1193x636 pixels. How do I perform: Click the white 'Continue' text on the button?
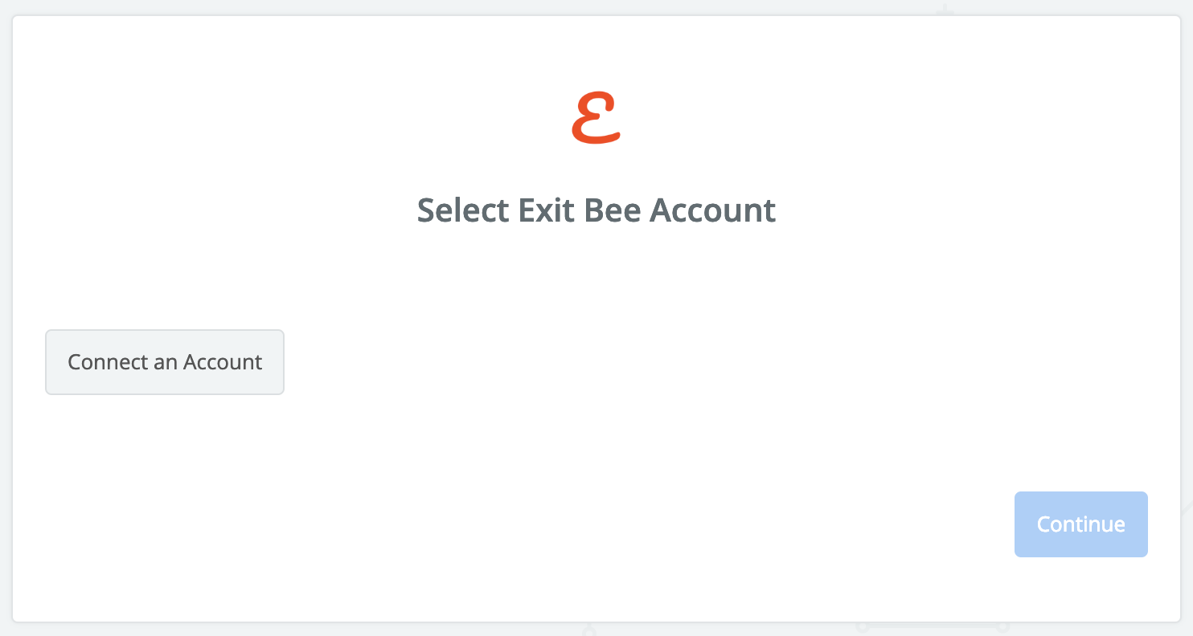click(x=1081, y=524)
